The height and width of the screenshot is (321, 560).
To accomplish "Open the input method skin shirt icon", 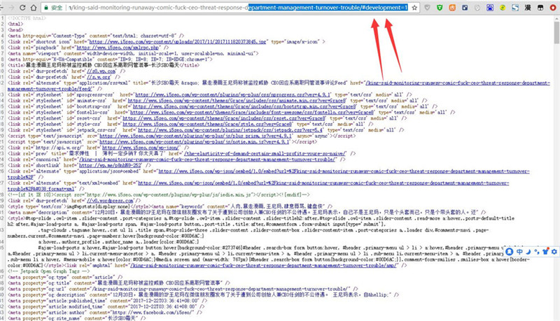I will tap(545, 252).
